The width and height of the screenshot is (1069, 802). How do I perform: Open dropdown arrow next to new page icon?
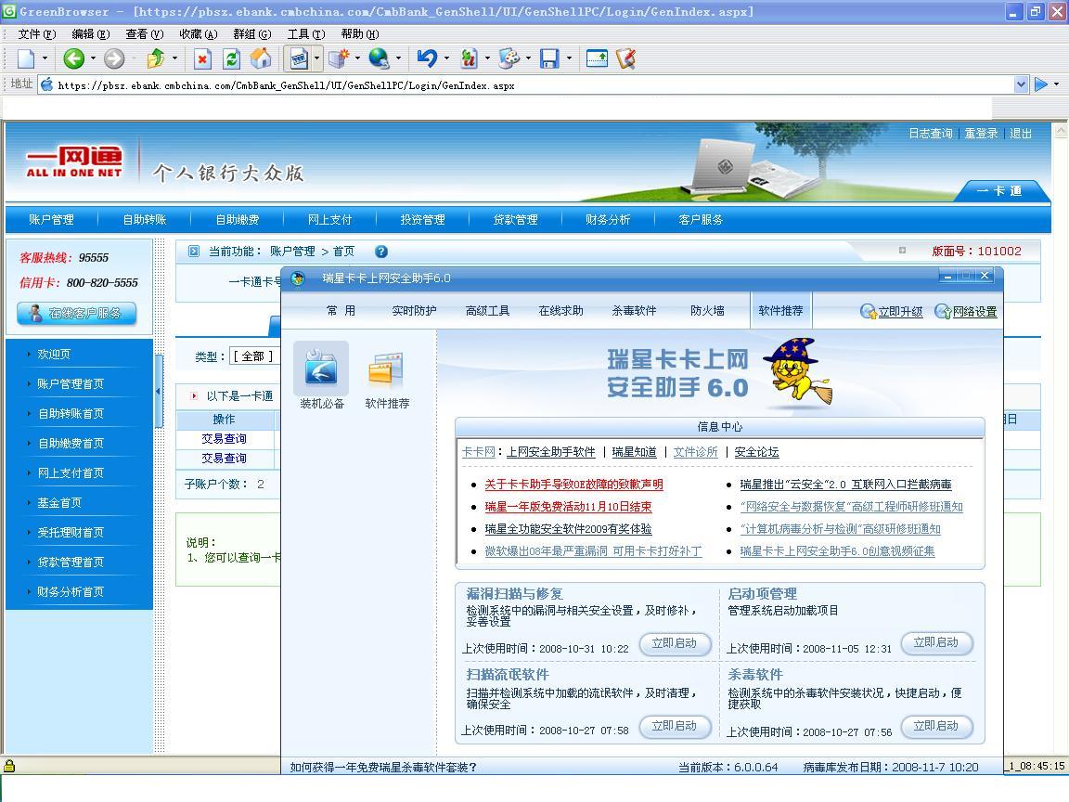point(45,58)
